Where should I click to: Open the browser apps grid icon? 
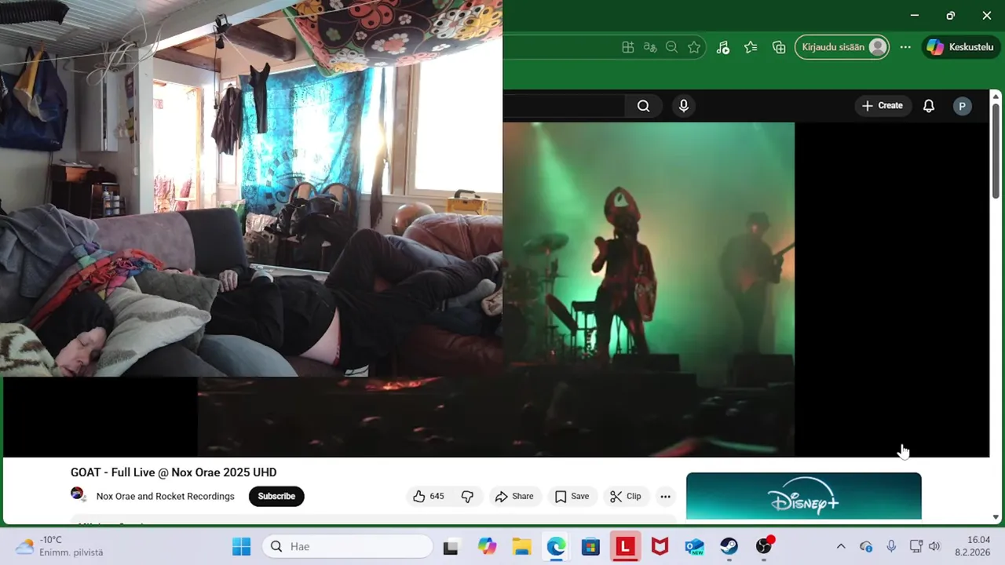pos(627,47)
